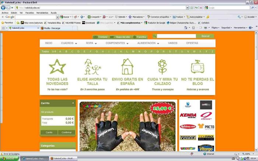Screen dimensions: 258x161
Task: Switch to the Mozilla - Descargar tab
Action: (56, 28)
